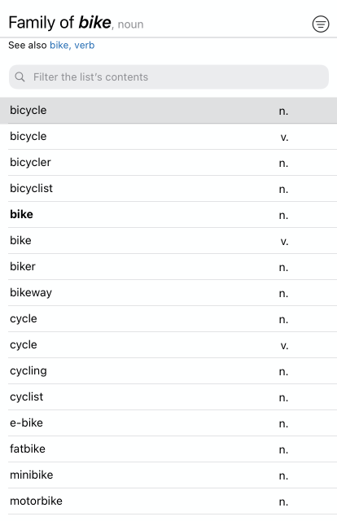Open the motorbike entry

pyautogui.click(x=173, y=501)
